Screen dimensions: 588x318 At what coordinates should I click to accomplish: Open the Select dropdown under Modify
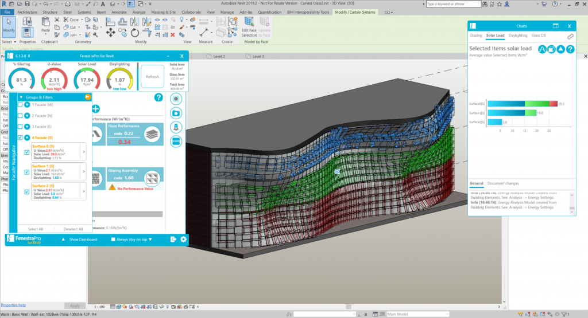[x=9, y=42]
